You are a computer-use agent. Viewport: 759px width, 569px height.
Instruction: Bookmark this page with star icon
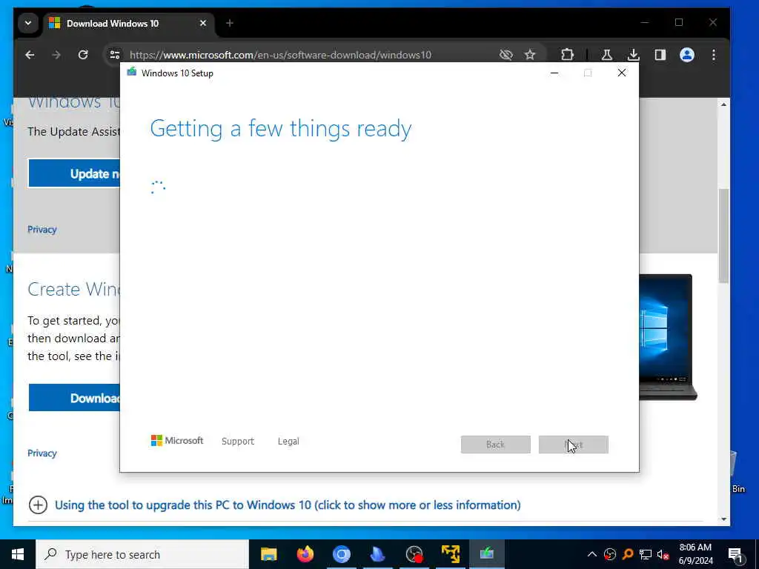point(530,55)
